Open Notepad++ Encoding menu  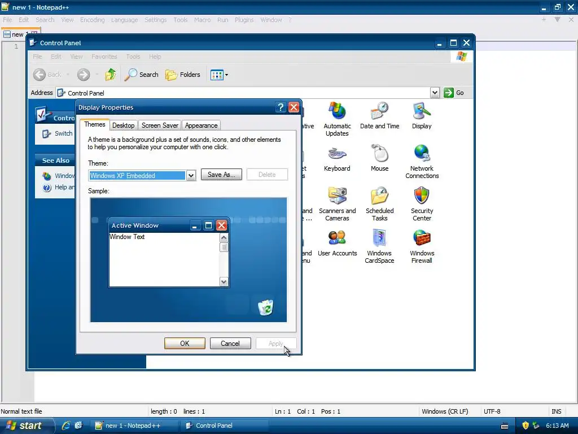[x=92, y=20]
